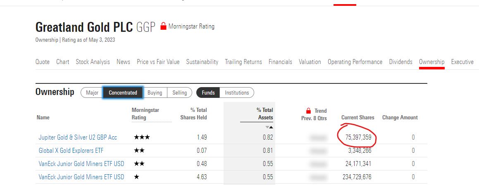Viewport: 479px width, 185px height.
Task: Select the Sustainability tab
Action: (x=202, y=62)
